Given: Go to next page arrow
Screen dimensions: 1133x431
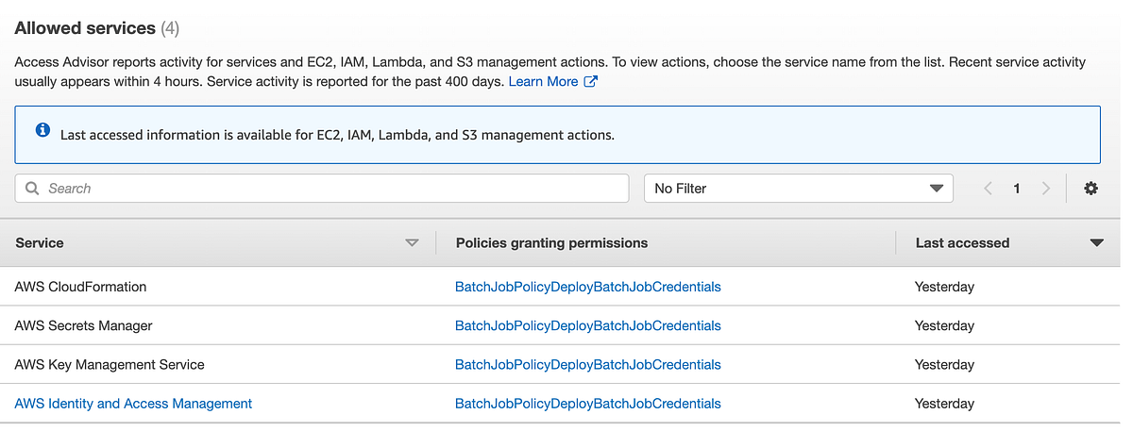Looking at the screenshot, I should click(x=1045, y=189).
